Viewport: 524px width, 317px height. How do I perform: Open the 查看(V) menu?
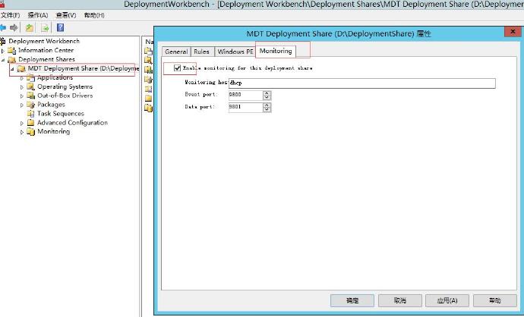(x=66, y=15)
